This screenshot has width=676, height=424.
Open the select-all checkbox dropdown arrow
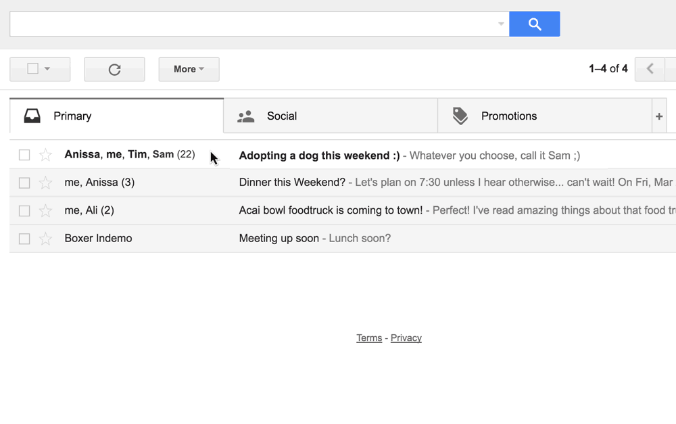(47, 69)
